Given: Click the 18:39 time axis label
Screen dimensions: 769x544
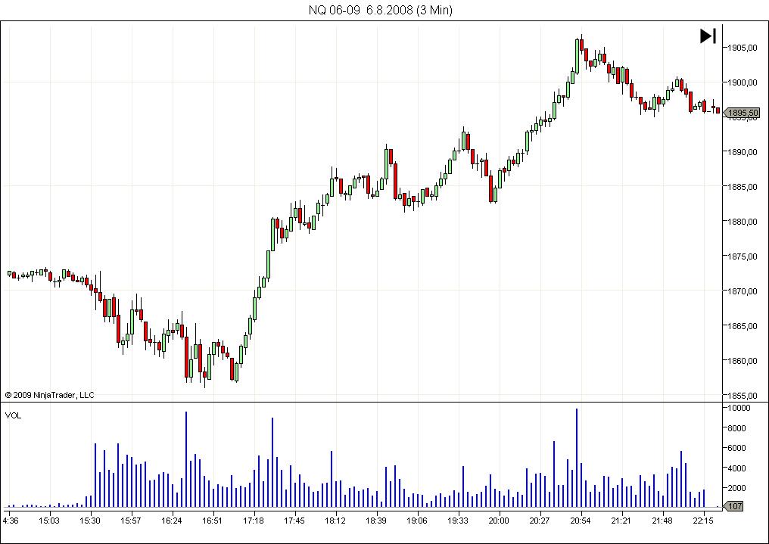Looking at the screenshot, I should (x=376, y=521).
